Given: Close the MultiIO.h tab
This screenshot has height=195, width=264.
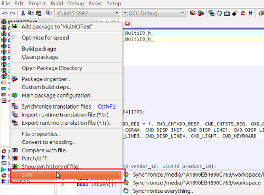Looking at the screenshot, I should 127,23.
